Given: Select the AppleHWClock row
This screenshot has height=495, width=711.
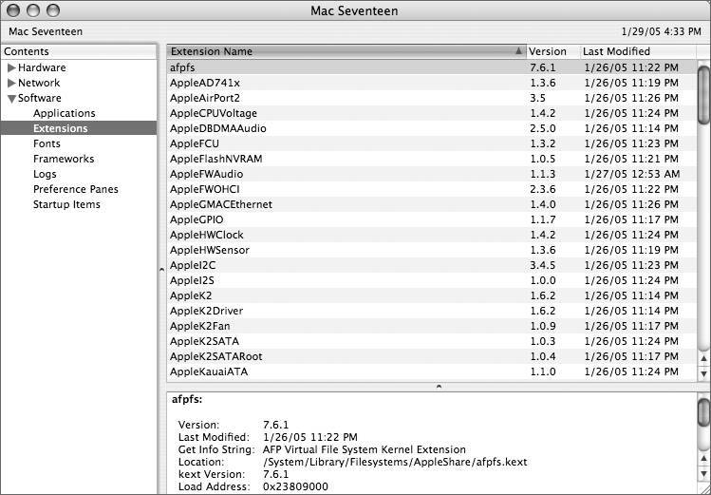Looking at the screenshot, I should pos(431,235).
